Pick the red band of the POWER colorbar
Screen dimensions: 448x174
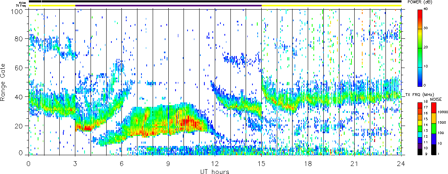point(420,14)
